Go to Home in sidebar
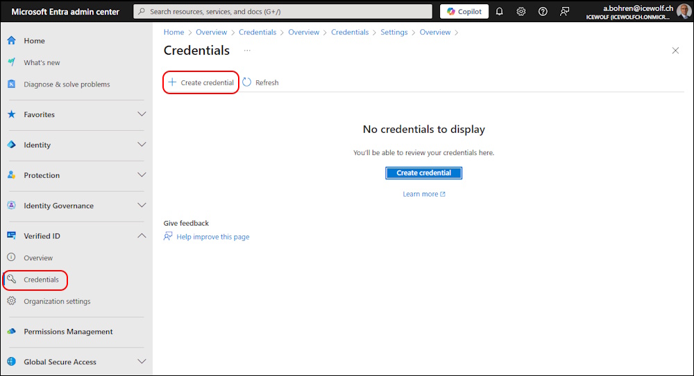The height and width of the screenshot is (376, 694). (34, 41)
